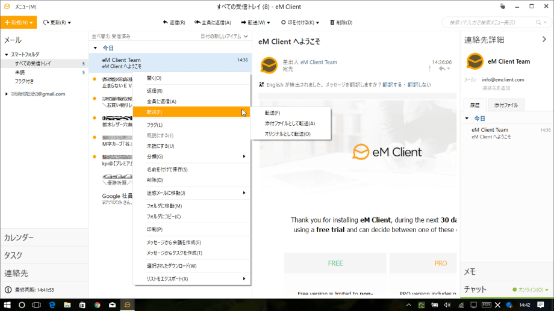554x311 pixels.
Task: Click the reply arrow icon in message header
Action: [442, 69]
